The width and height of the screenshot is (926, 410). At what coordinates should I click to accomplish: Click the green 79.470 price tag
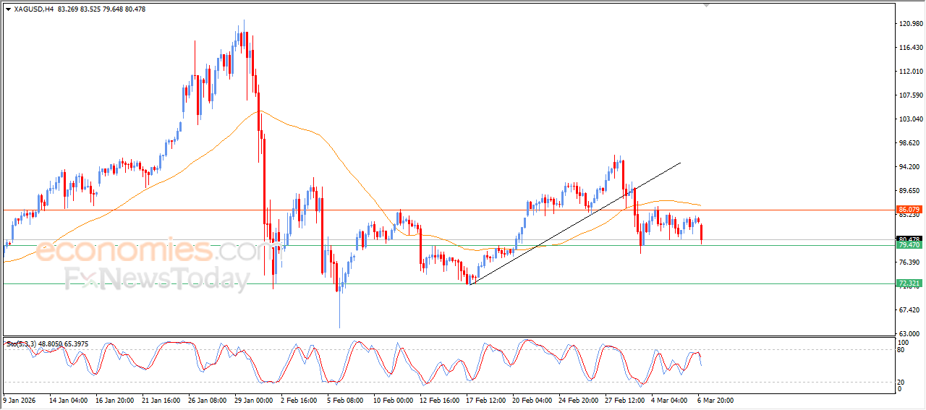tap(909, 245)
